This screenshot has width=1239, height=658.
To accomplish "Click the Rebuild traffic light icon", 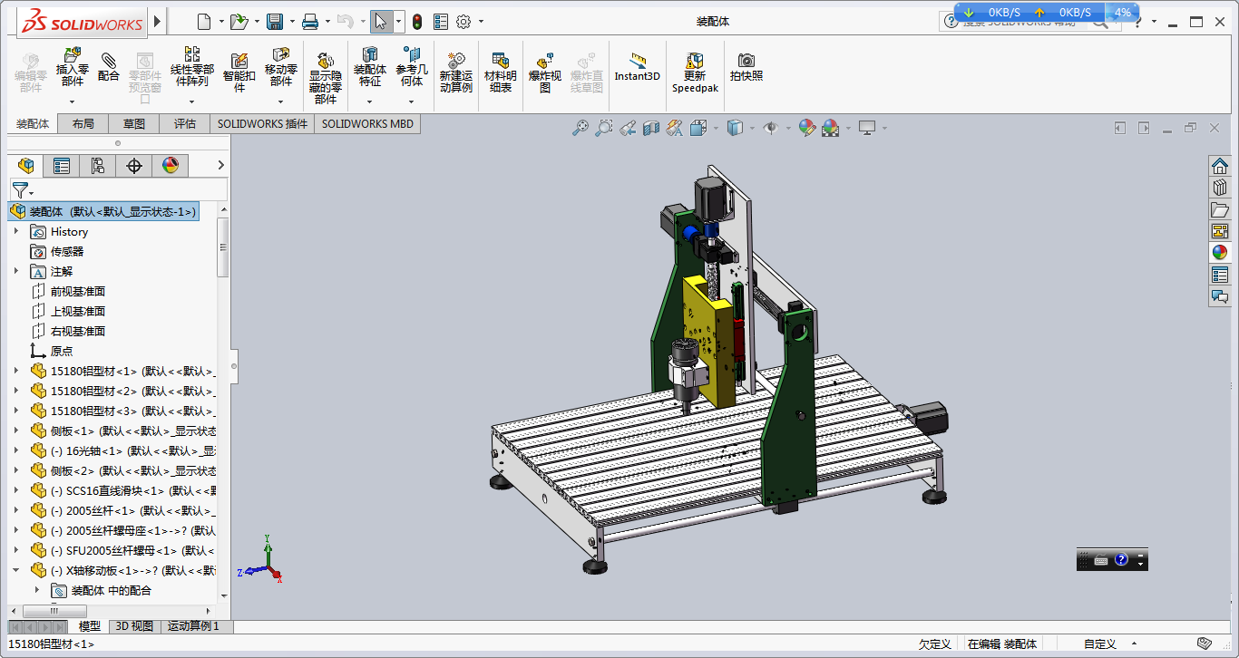I will [417, 21].
